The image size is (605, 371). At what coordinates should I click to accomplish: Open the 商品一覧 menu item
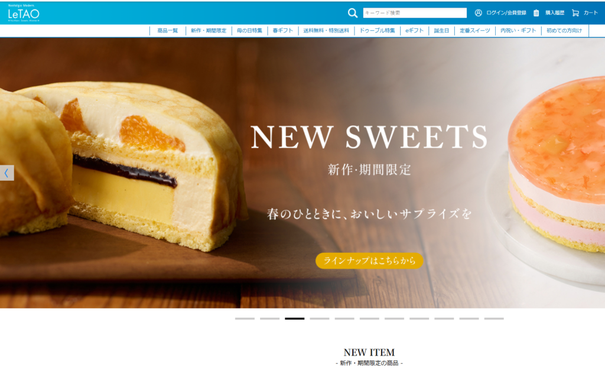[x=167, y=31]
